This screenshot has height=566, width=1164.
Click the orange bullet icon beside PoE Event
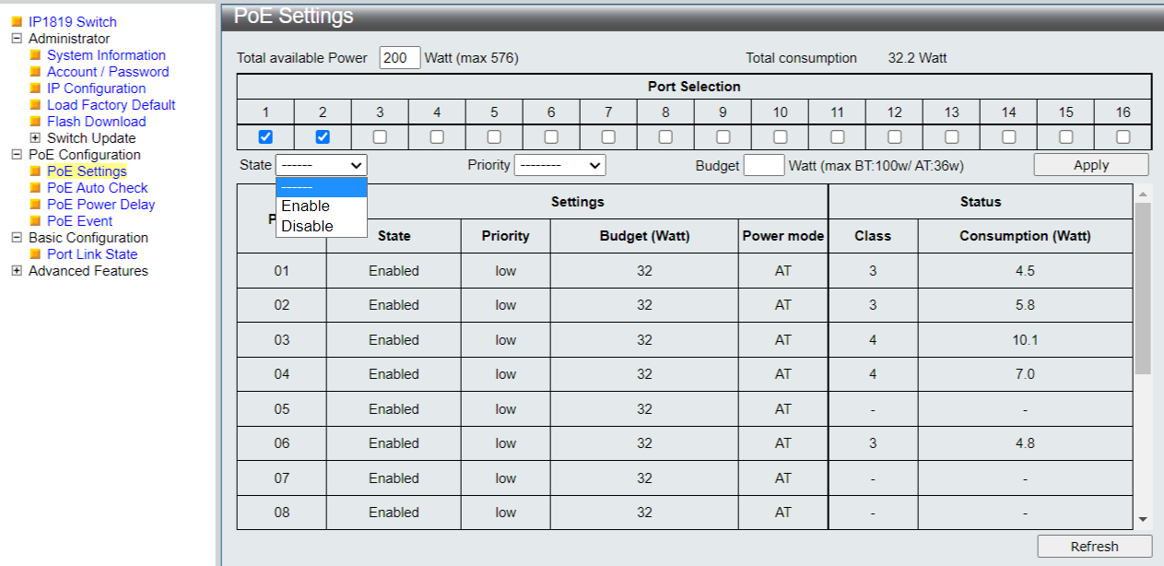[36, 221]
